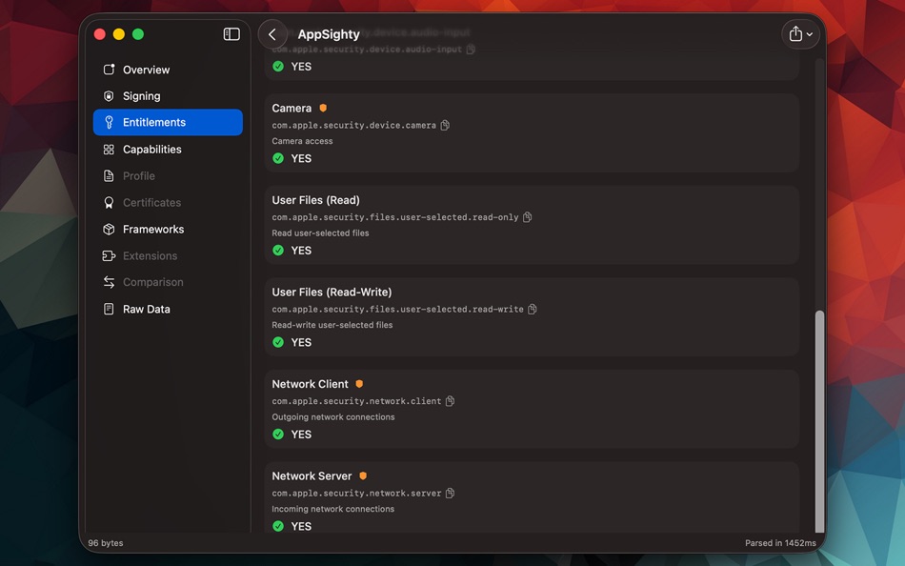905x566 pixels.
Task: Click the orange indicator next to Camera
Action: tap(322, 107)
